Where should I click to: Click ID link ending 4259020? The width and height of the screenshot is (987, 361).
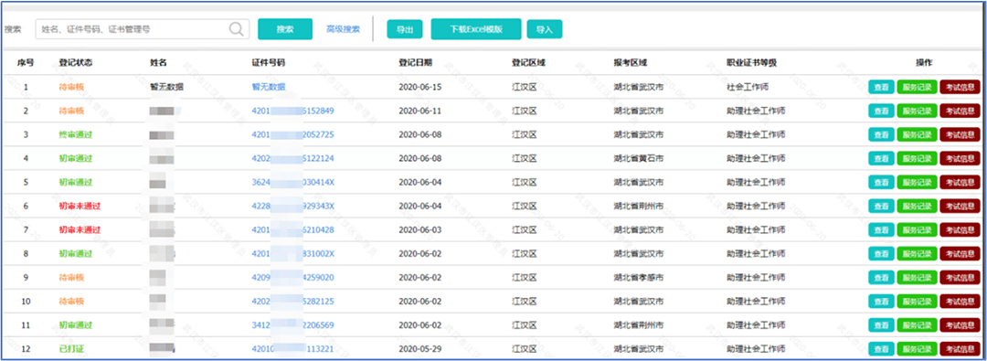coord(292,277)
